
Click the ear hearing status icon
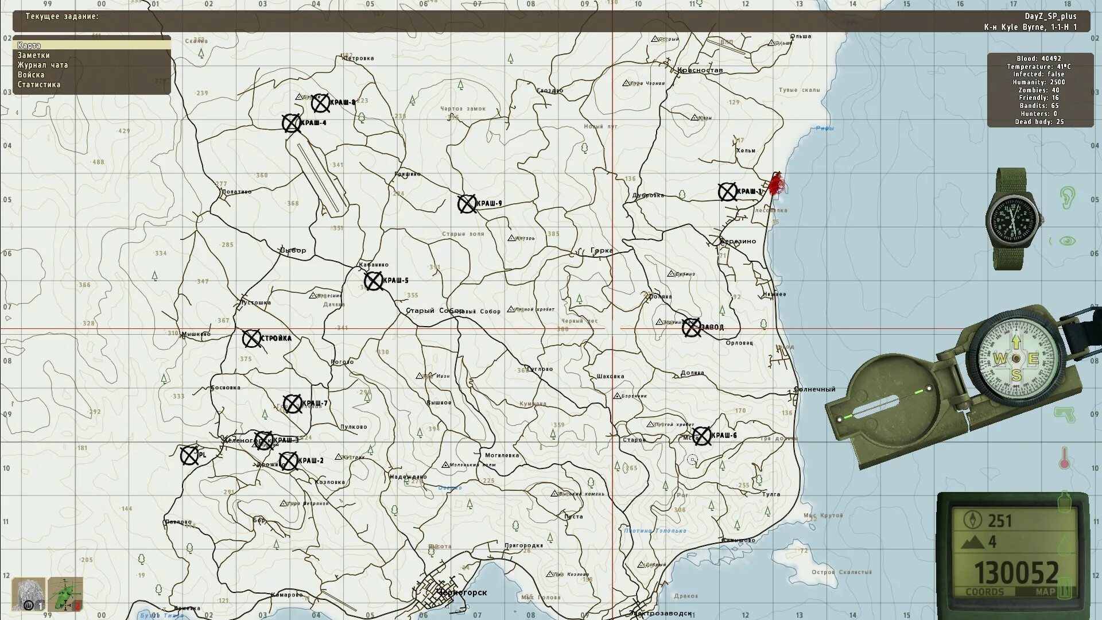click(1067, 196)
